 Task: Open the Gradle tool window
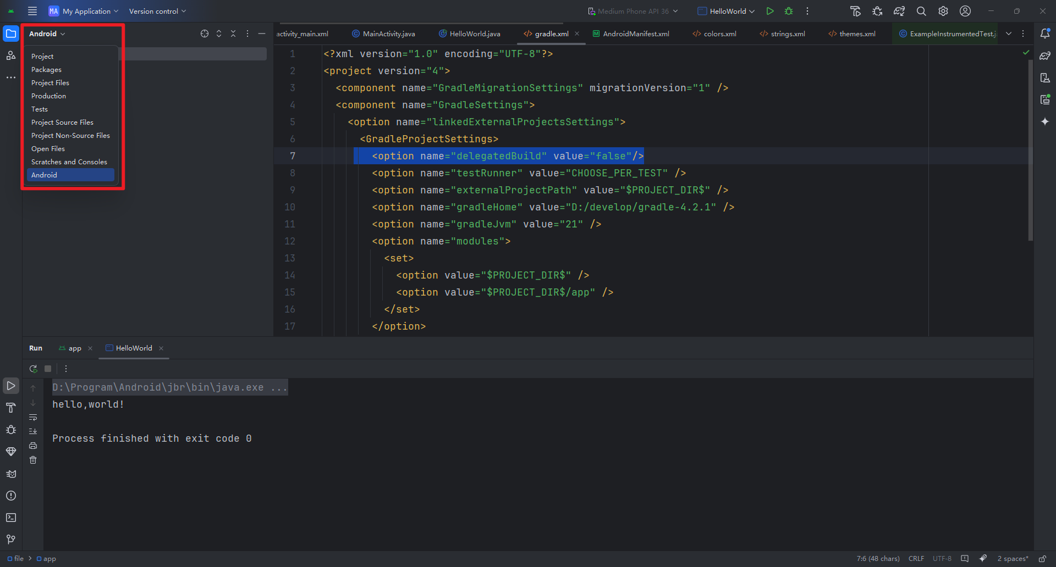pos(1044,55)
